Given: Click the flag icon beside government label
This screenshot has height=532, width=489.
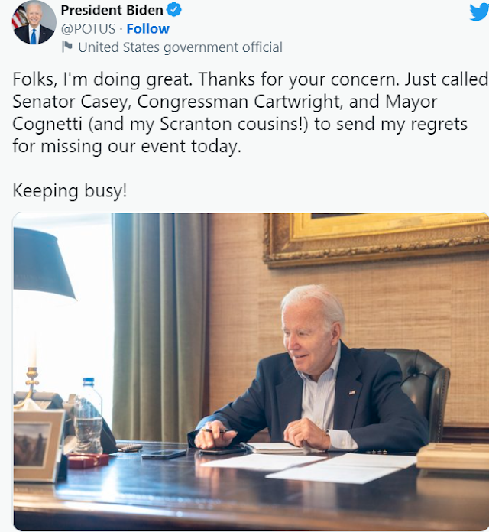Looking at the screenshot, I should tap(67, 47).
